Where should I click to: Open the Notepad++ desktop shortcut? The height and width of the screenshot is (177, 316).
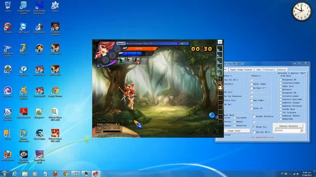tap(39, 113)
